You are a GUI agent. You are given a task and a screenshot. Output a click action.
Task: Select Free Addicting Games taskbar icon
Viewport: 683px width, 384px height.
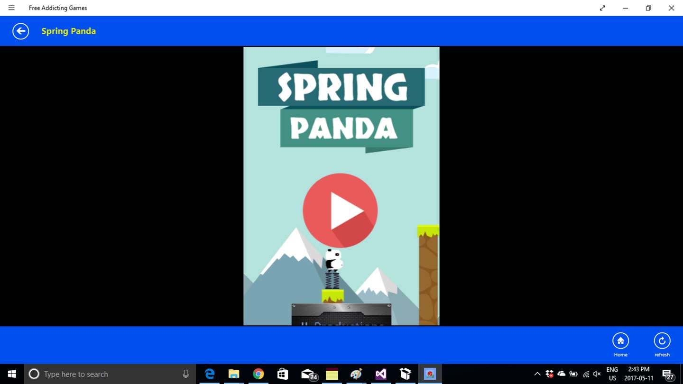coord(430,374)
